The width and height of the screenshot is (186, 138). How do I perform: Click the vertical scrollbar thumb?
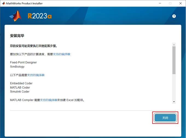point(174,60)
